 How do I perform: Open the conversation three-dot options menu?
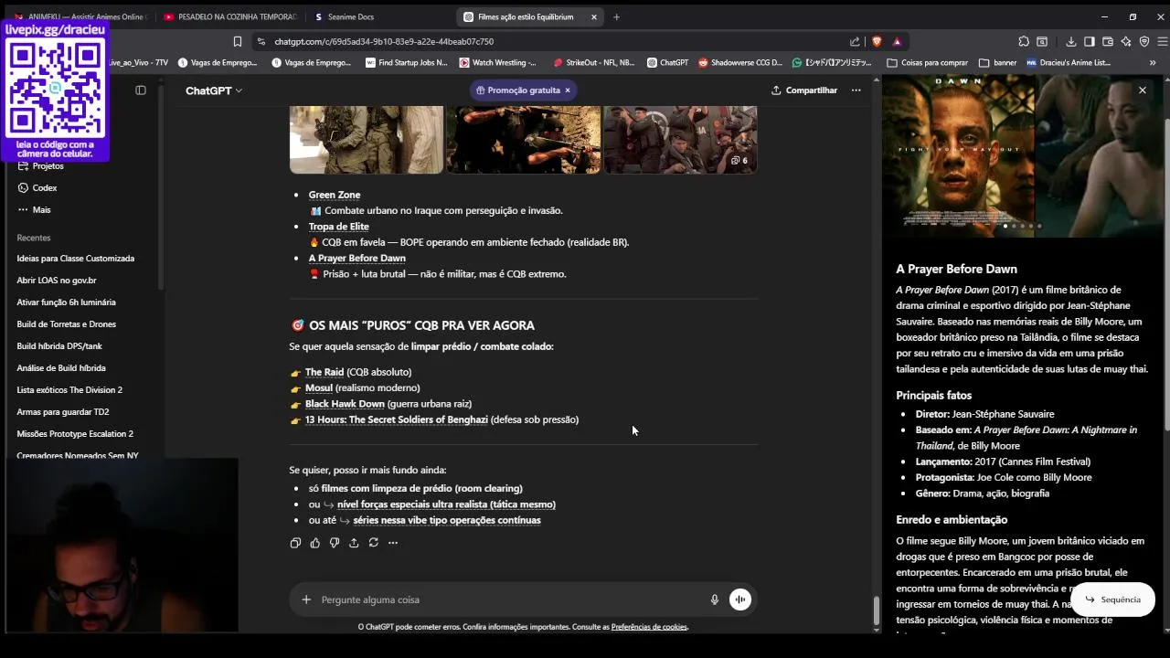pos(856,90)
